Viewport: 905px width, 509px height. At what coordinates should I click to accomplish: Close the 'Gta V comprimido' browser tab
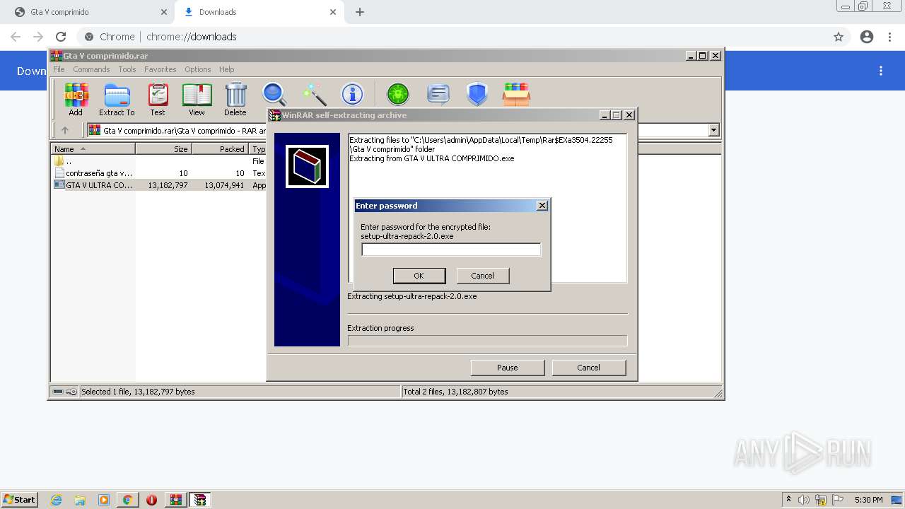click(x=164, y=12)
